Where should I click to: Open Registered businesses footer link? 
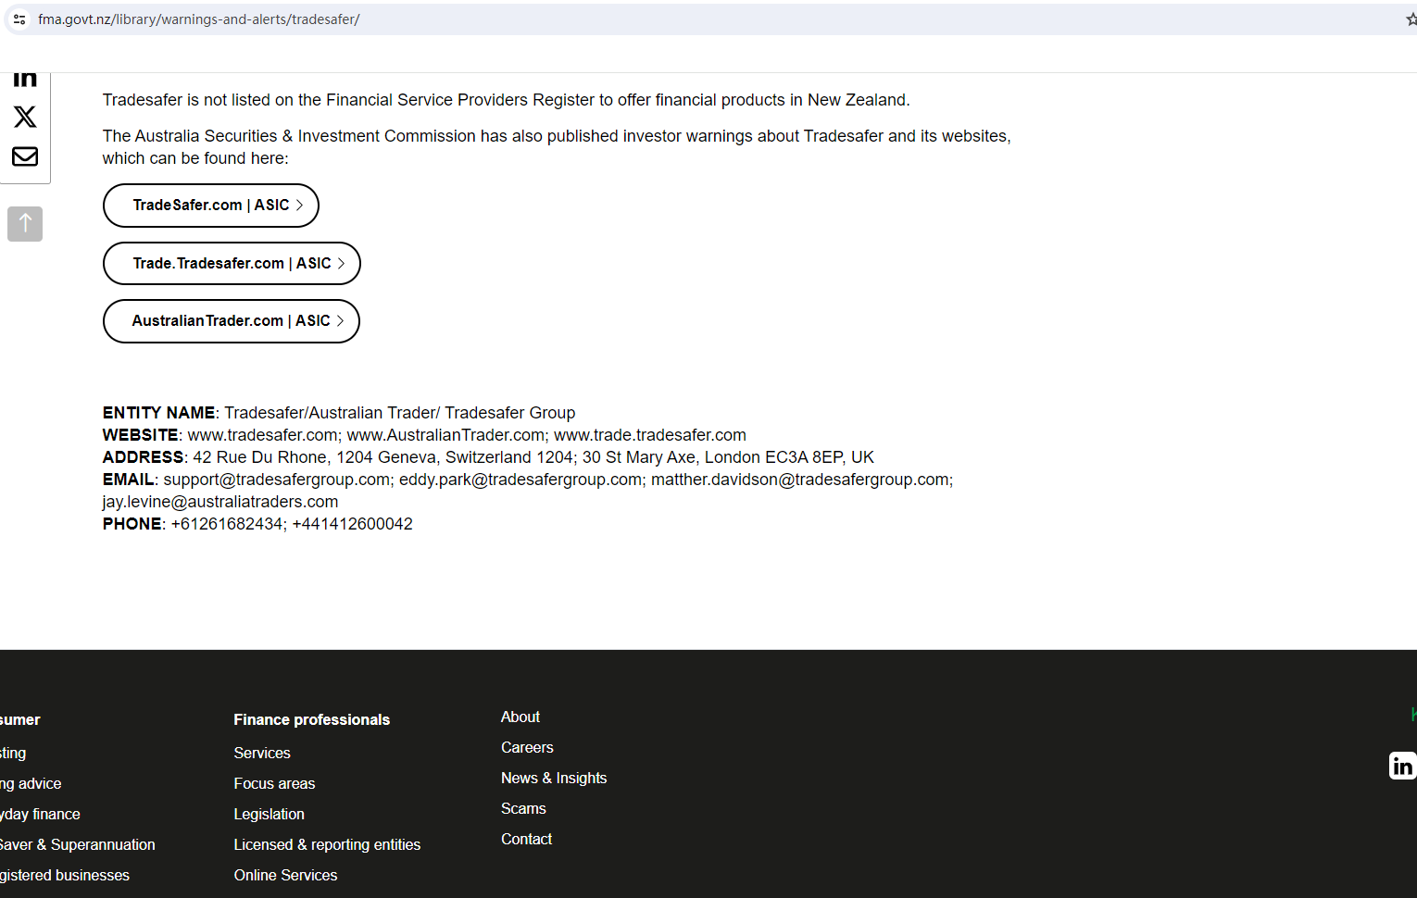(x=65, y=876)
